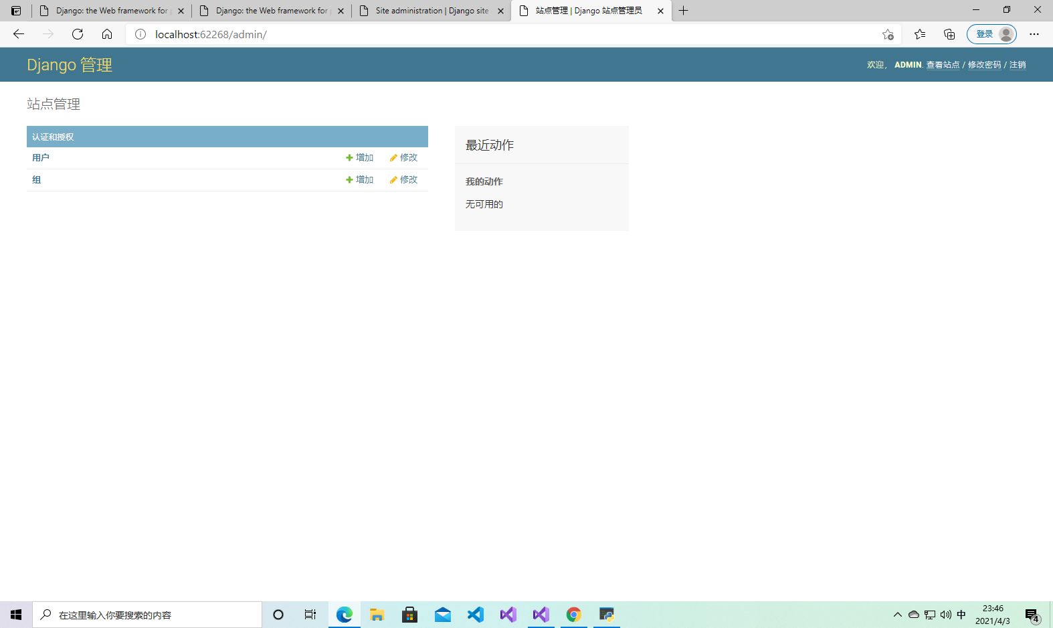Open browser settings and more menu
This screenshot has height=628, width=1053.
click(x=1034, y=34)
